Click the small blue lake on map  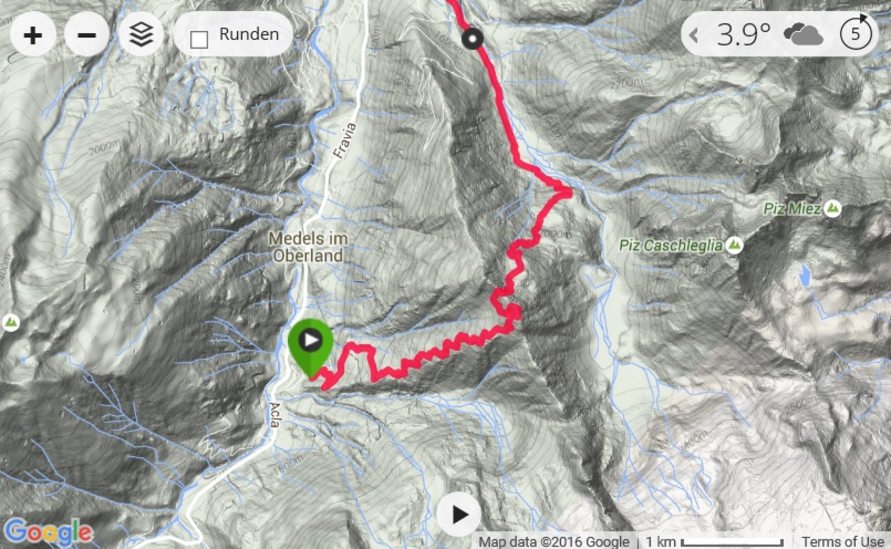coord(805,276)
